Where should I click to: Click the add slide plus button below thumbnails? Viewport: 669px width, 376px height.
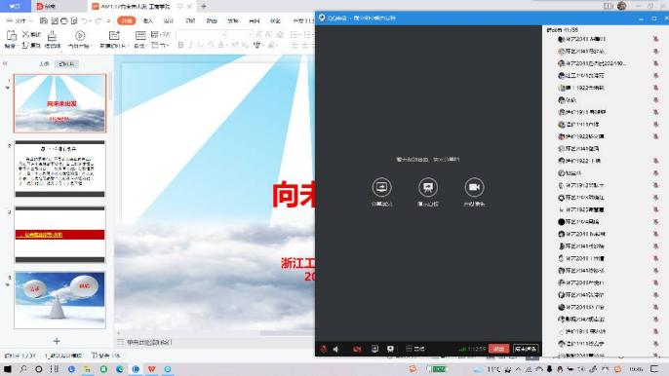[x=57, y=341]
